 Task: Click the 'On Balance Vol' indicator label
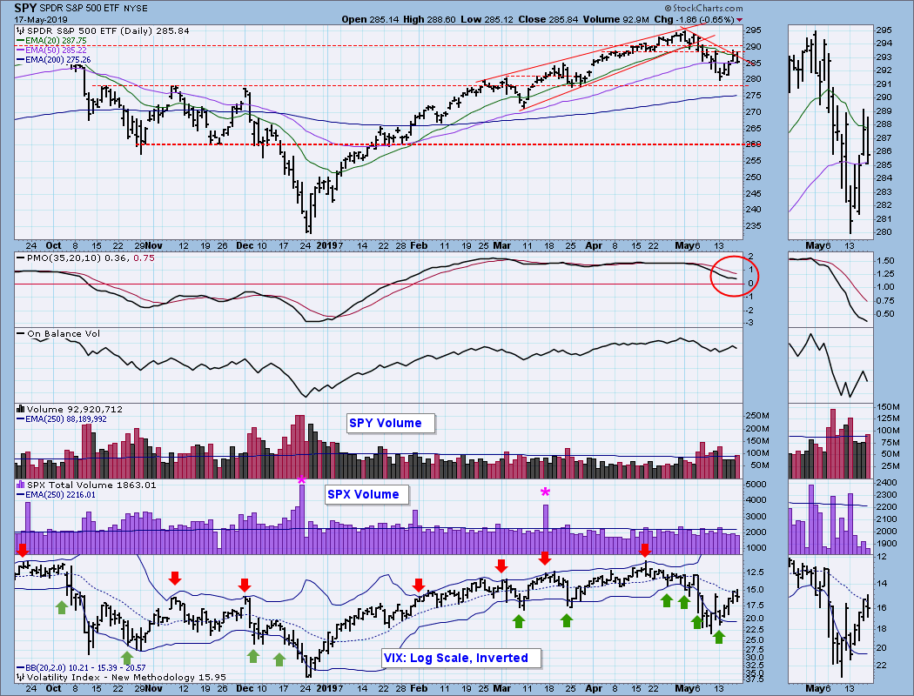pos(64,334)
